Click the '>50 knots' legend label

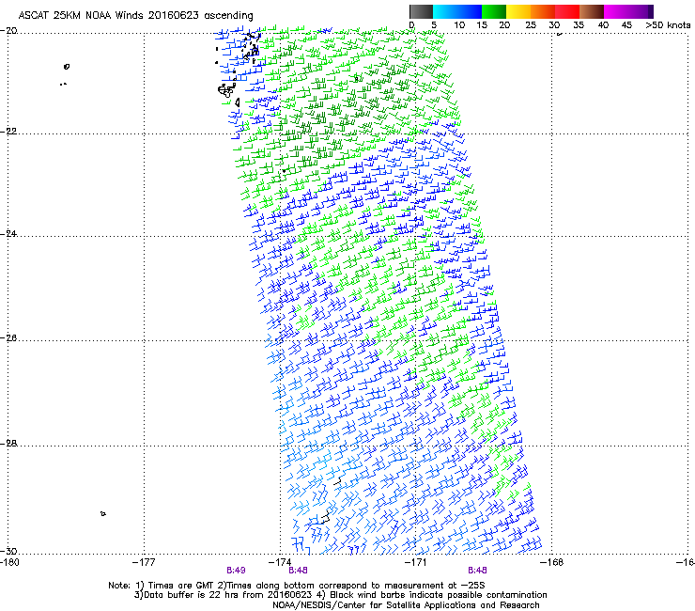tap(668, 25)
